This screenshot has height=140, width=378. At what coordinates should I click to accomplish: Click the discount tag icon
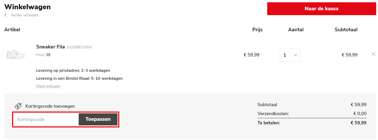(18, 106)
